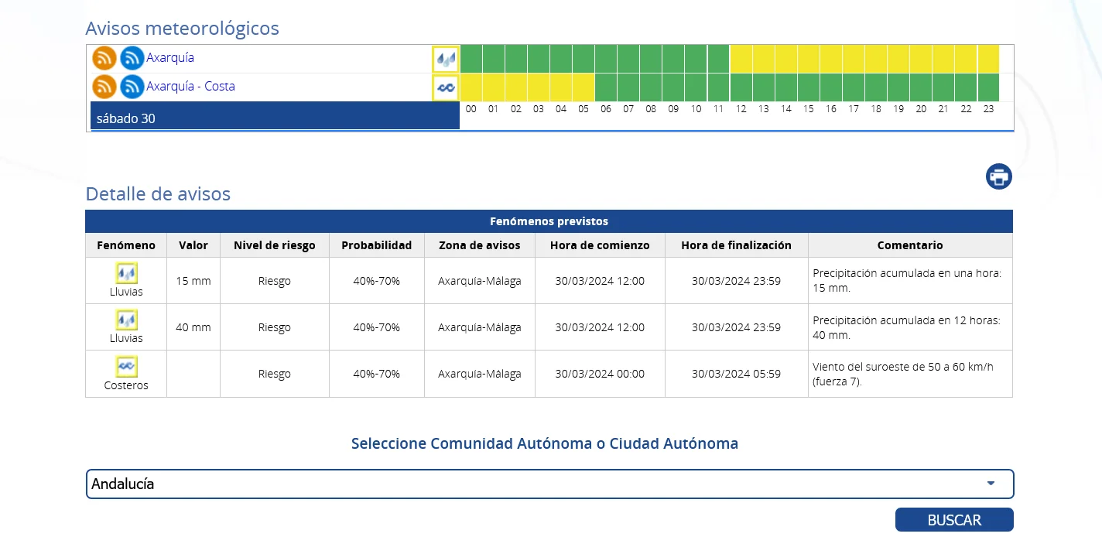The width and height of the screenshot is (1102, 537).
Task: Click the "Comentario" column header
Action: [910, 245]
